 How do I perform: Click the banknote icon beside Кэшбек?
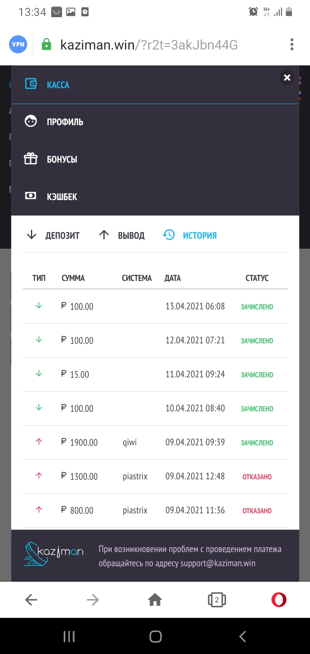pyautogui.click(x=31, y=196)
